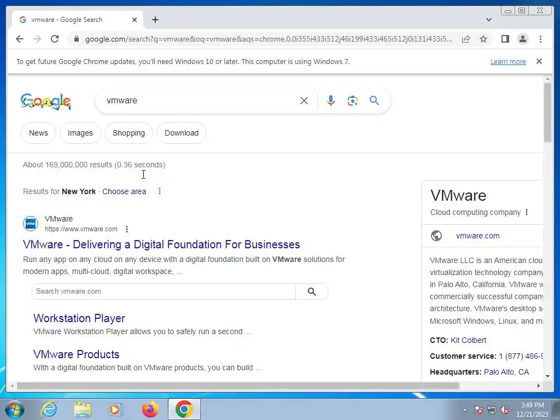Open the tab search chevron
This screenshot has width=560, height=420.
point(489,20)
